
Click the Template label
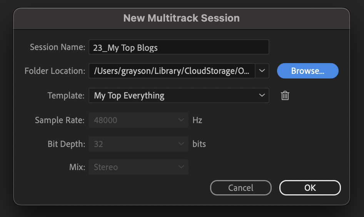[x=66, y=95]
